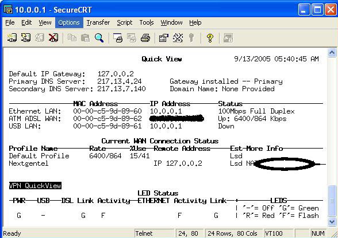Open the View menu
Image resolution: width=338 pixels, height=238 pixels.
(x=45, y=22)
